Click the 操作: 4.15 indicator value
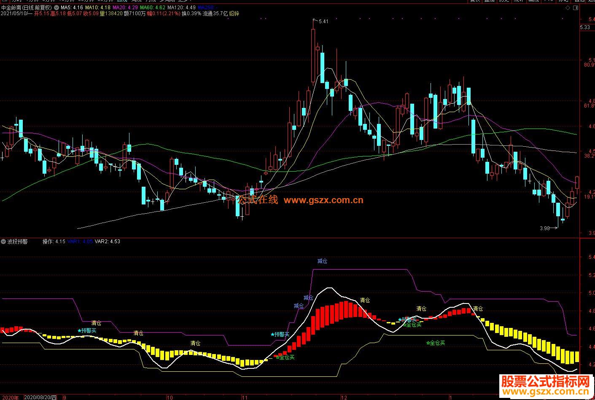This screenshot has width=595, height=400. (x=54, y=242)
